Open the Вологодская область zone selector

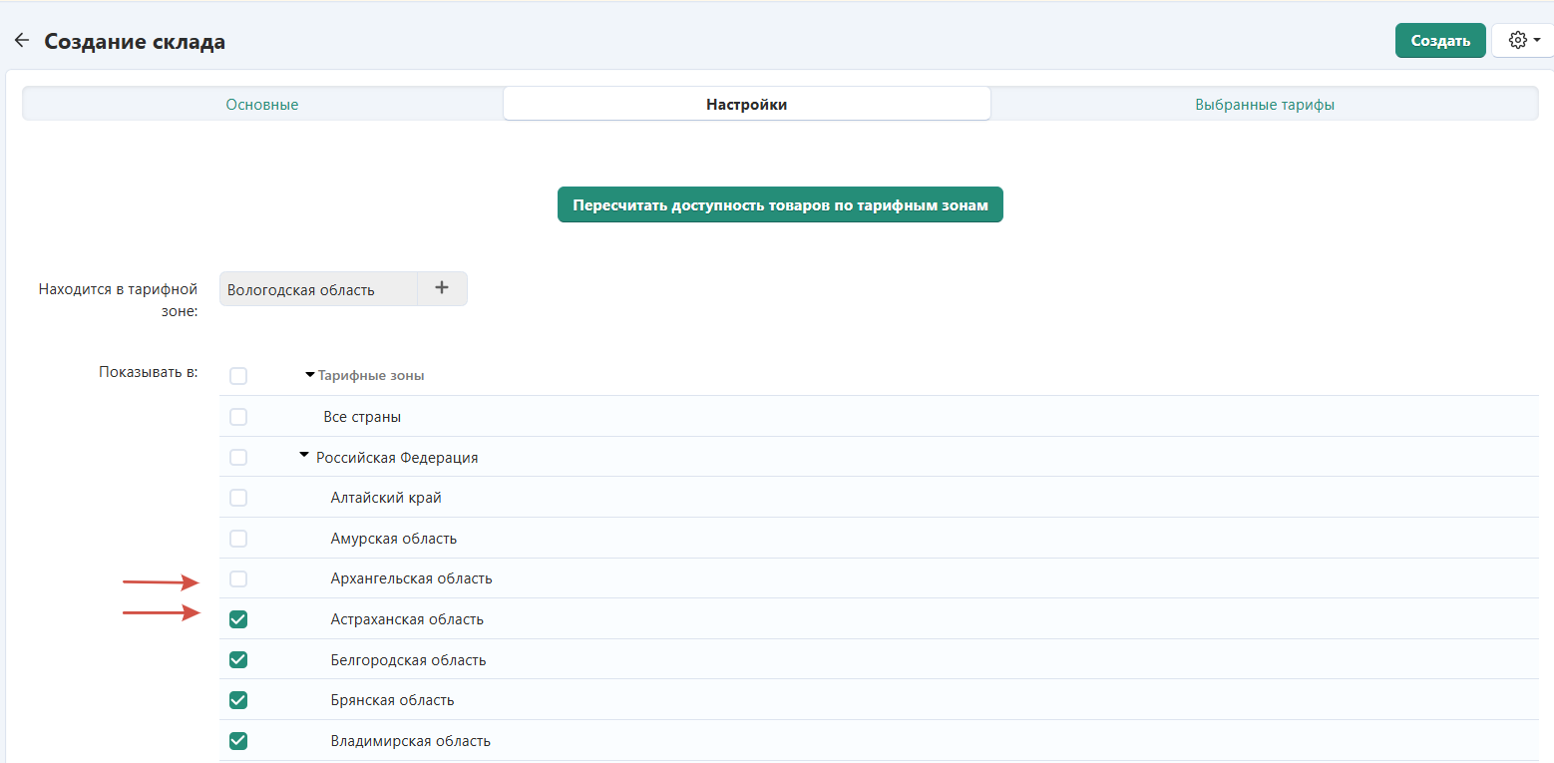317,289
